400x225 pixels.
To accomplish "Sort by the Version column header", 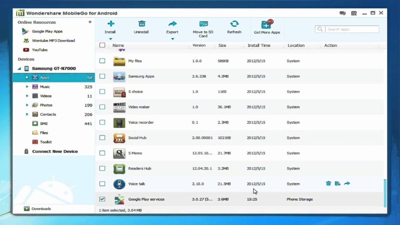I will 199,45.
